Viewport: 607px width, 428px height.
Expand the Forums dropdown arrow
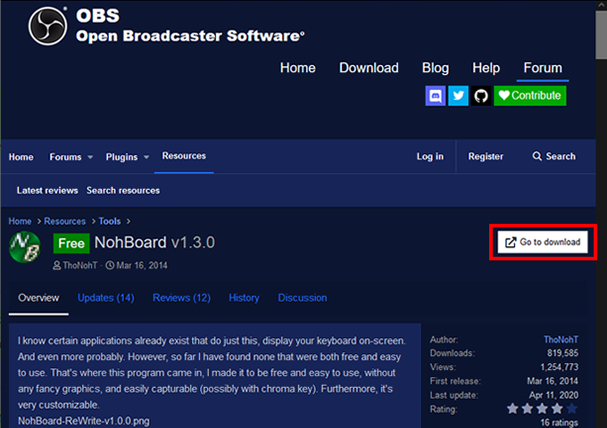(x=90, y=157)
